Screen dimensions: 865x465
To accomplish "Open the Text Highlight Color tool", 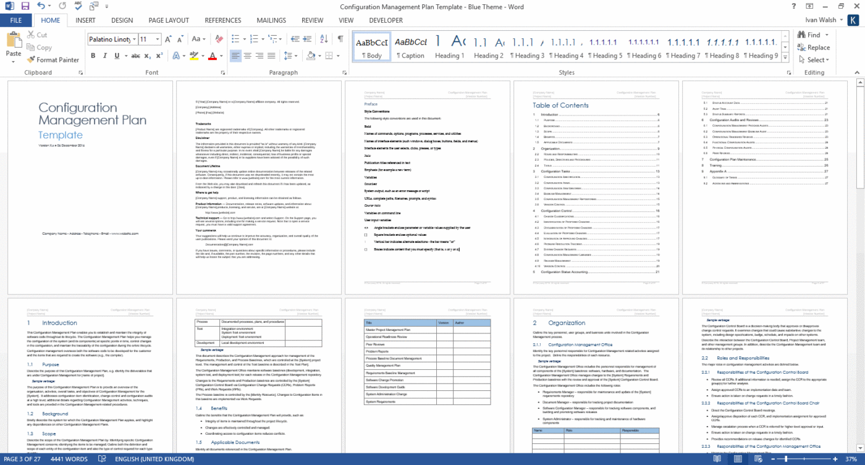I will (193, 56).
